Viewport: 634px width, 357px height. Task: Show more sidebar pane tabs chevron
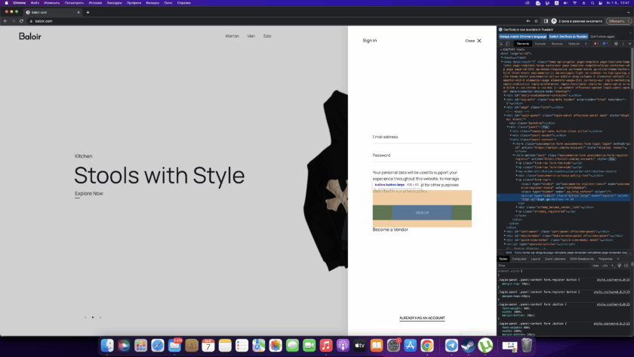618,259
